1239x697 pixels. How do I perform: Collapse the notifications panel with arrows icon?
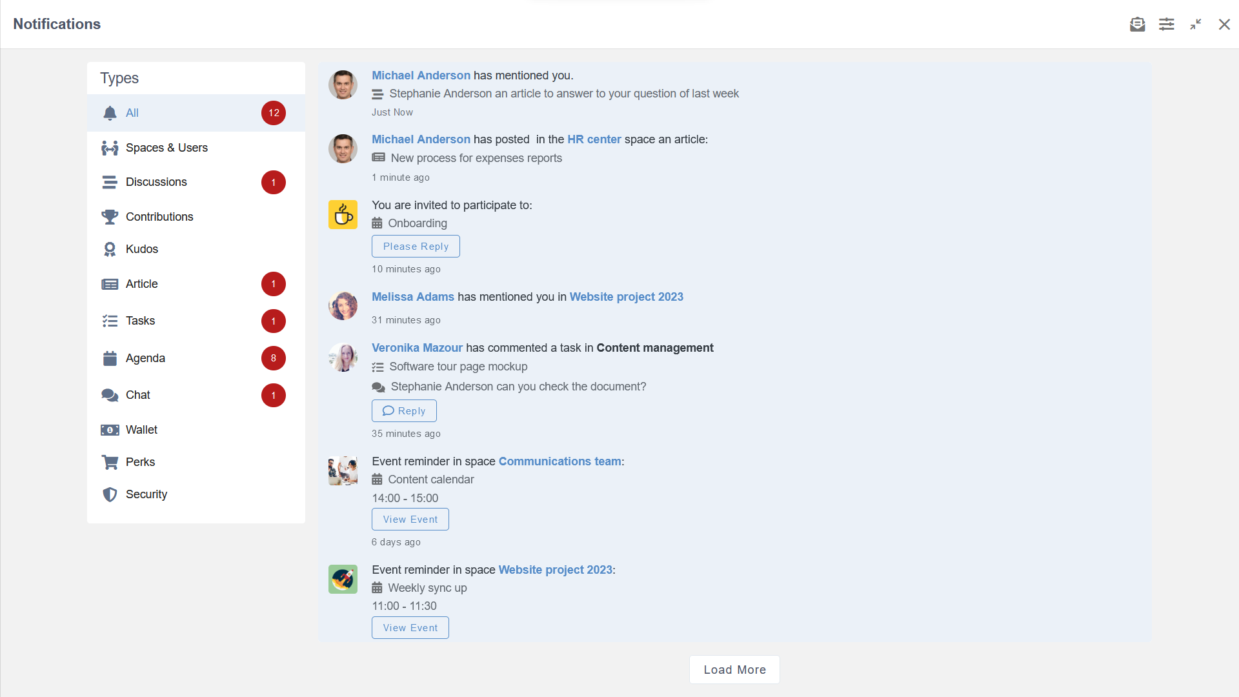(x=1196, y=25)
